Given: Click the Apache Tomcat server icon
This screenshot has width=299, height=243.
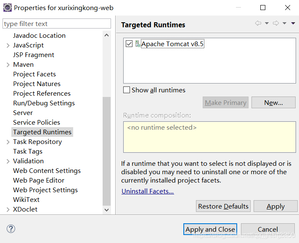Looking at the screenshot, I should (x=138, y=44).
